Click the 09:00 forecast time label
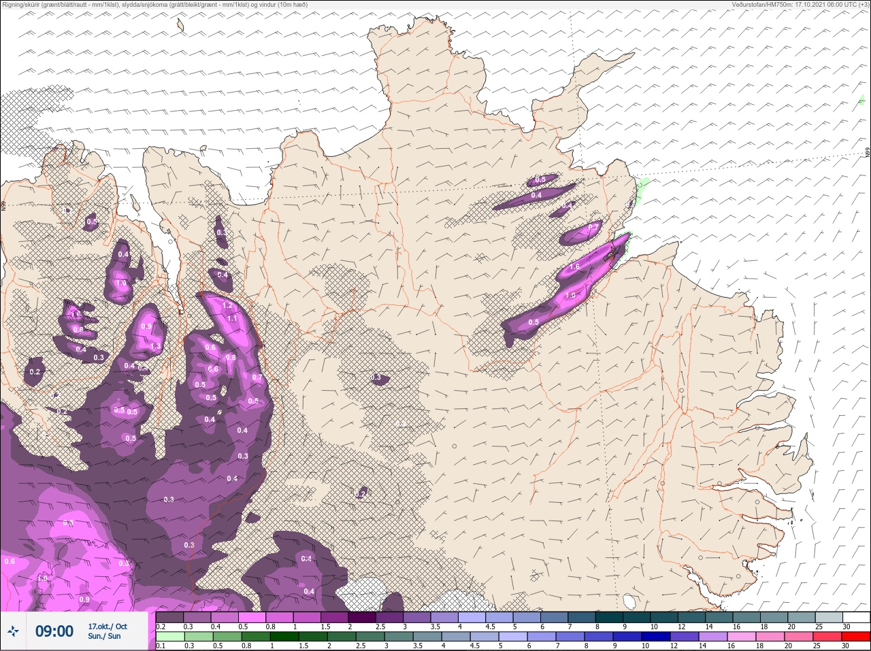 coord(54,631)
